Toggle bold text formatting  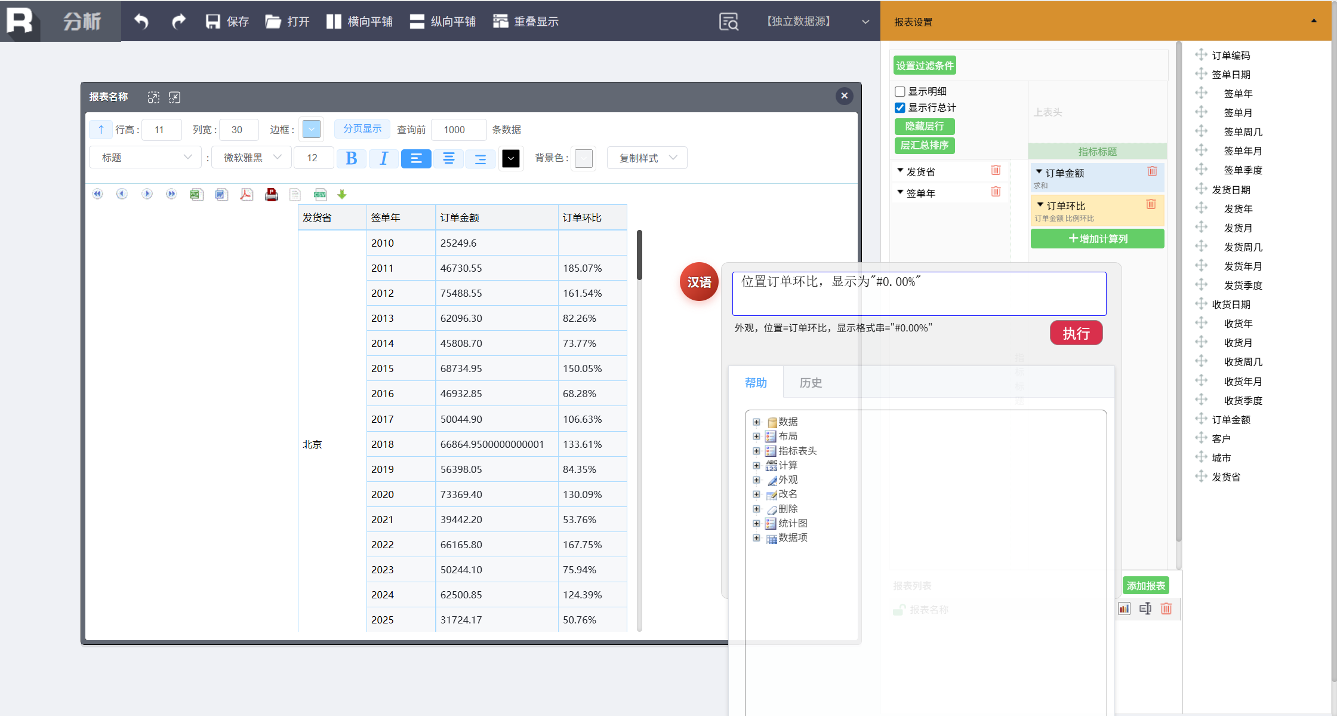tap(351, 158)
